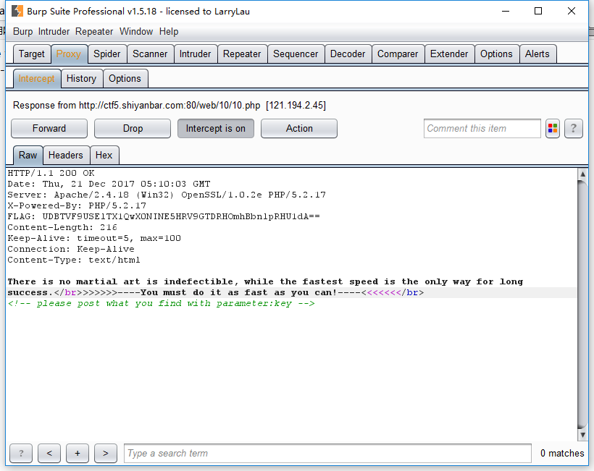Open the Action dropdown menu

[299, 129]
